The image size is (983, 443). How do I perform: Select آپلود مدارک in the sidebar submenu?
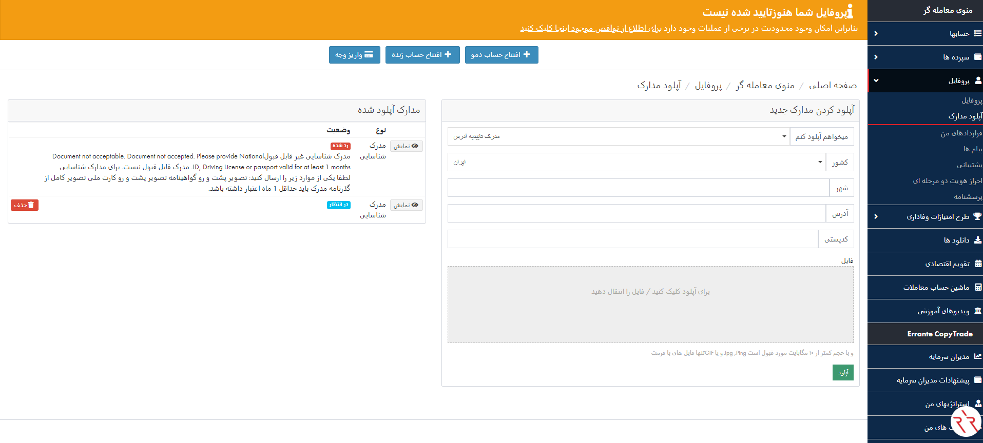click(965, 116)
